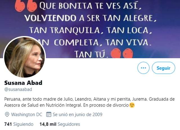Click the winking emoji in the bio
180x130 pixels.
(132, 105)
